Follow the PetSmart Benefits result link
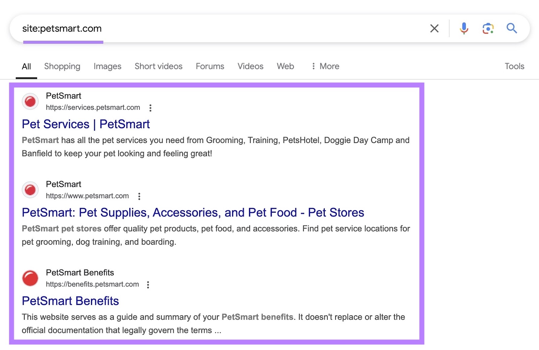The width and height of the screenshot is (539, 350). [x=70, y=301]
